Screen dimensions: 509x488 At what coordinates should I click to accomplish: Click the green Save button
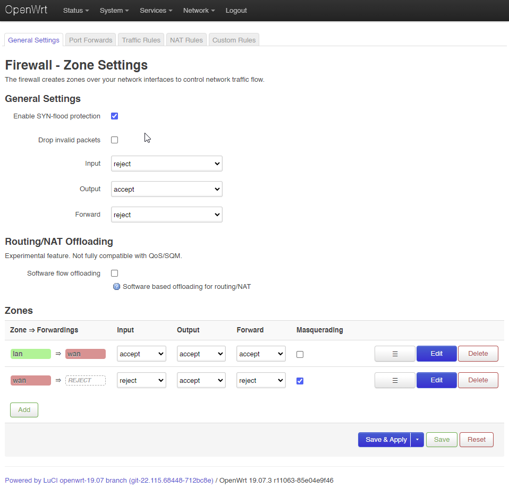tap(442, 440)
